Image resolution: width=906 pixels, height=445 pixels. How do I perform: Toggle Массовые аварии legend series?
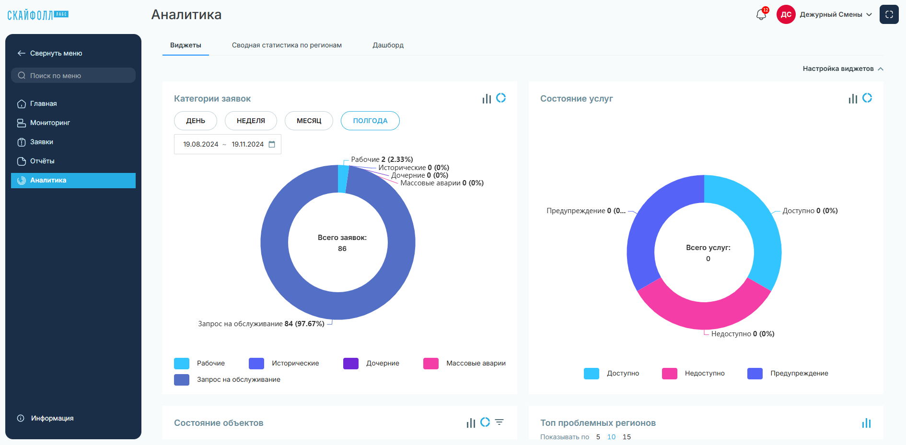click(x=465, y=363)
